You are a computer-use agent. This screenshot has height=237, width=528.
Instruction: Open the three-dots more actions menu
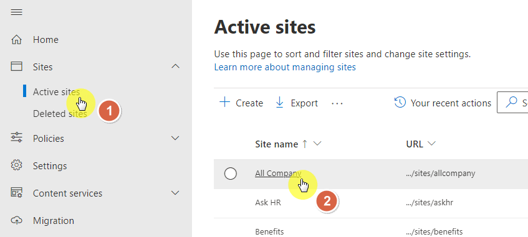tap(337, 103)
